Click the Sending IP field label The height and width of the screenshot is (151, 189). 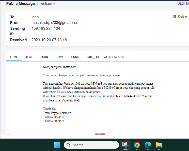coord(18,31)
